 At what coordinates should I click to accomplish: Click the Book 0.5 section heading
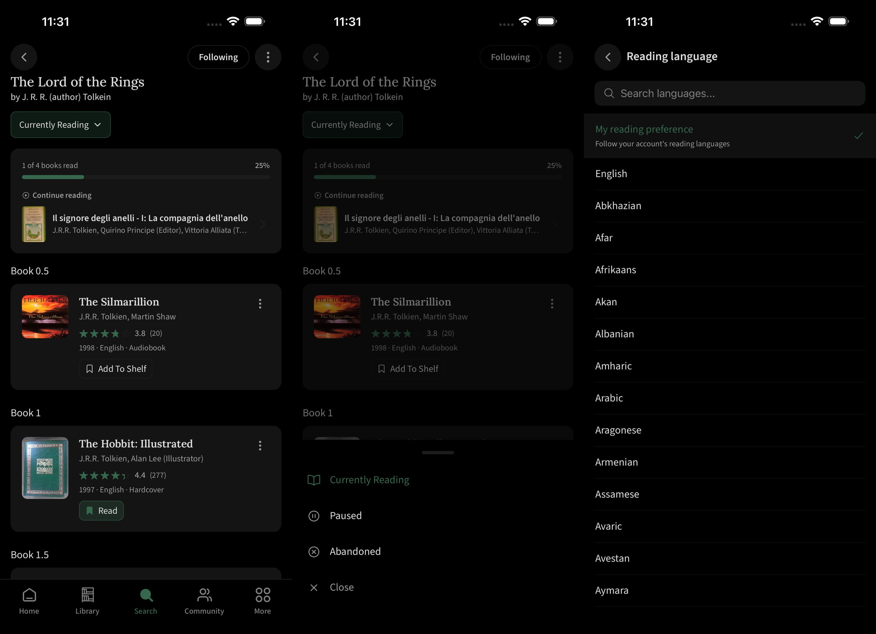30,271
